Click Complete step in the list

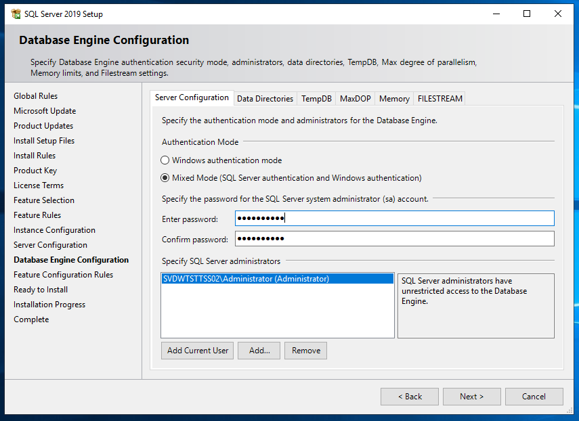point(31,319)
